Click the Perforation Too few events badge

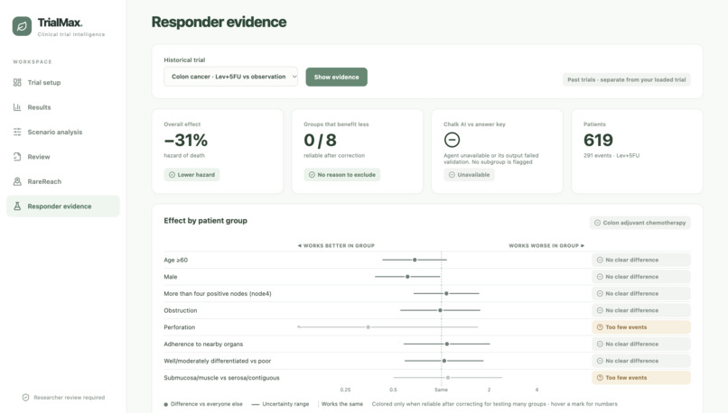641,327
